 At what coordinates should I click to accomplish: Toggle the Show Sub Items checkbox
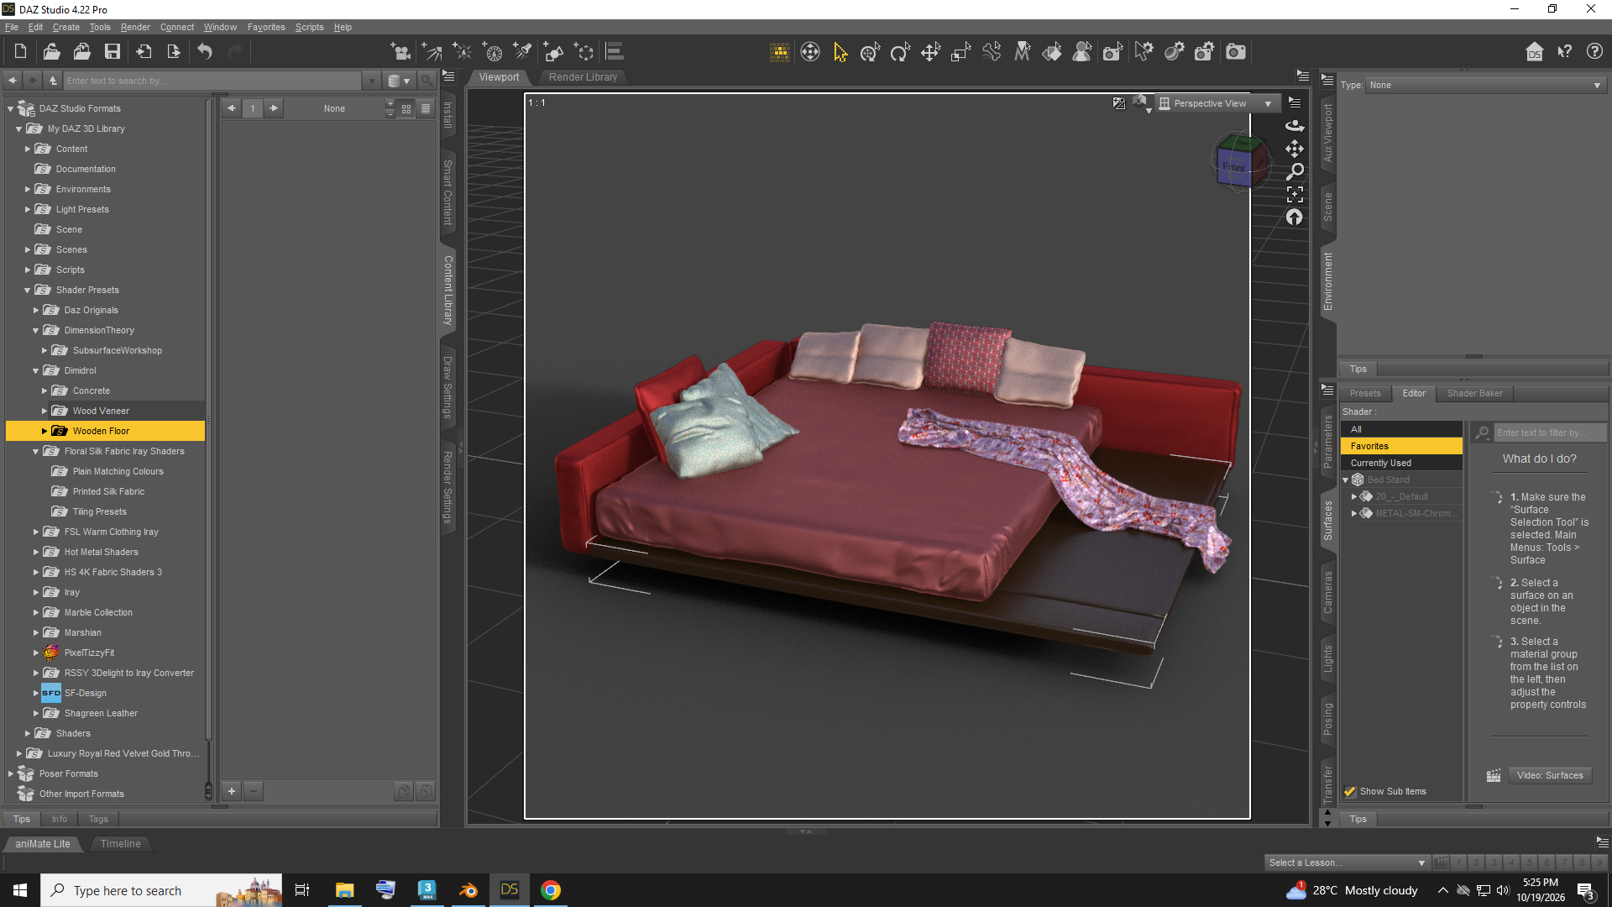(x=1350, y=791)
